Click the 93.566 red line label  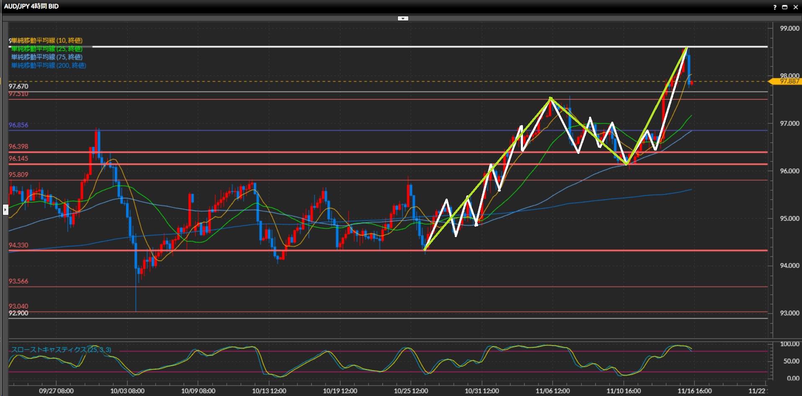coord(18,281)
